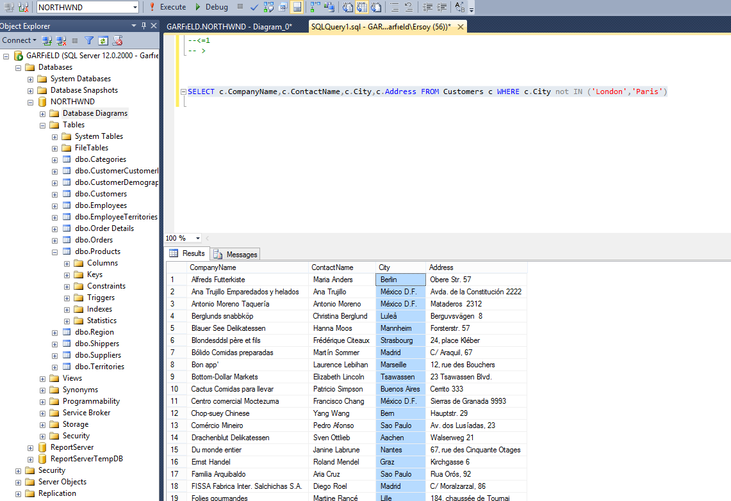Start the Debug command
Viewport: 731px width, 501px height.
(x=211, y=7)
